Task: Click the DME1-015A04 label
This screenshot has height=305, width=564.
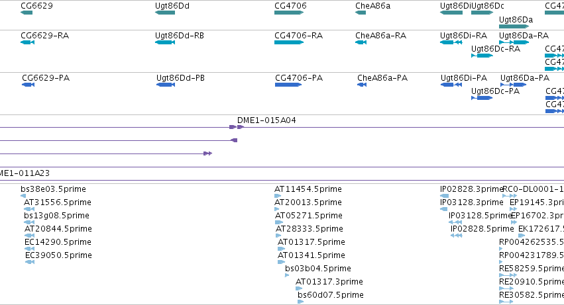Action: tap(266, 120)
